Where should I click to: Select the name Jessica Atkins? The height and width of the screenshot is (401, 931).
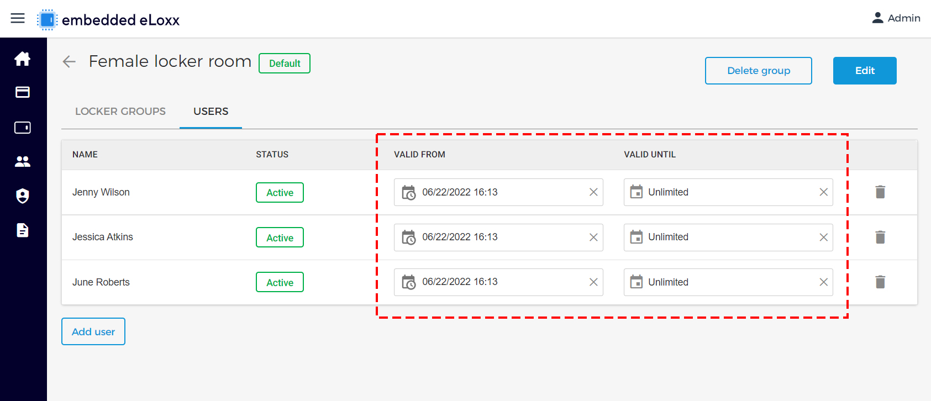pyautogui.click(x=103, y=237)
